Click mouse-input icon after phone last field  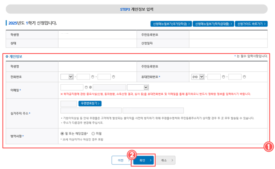click(x=114, y=77)
